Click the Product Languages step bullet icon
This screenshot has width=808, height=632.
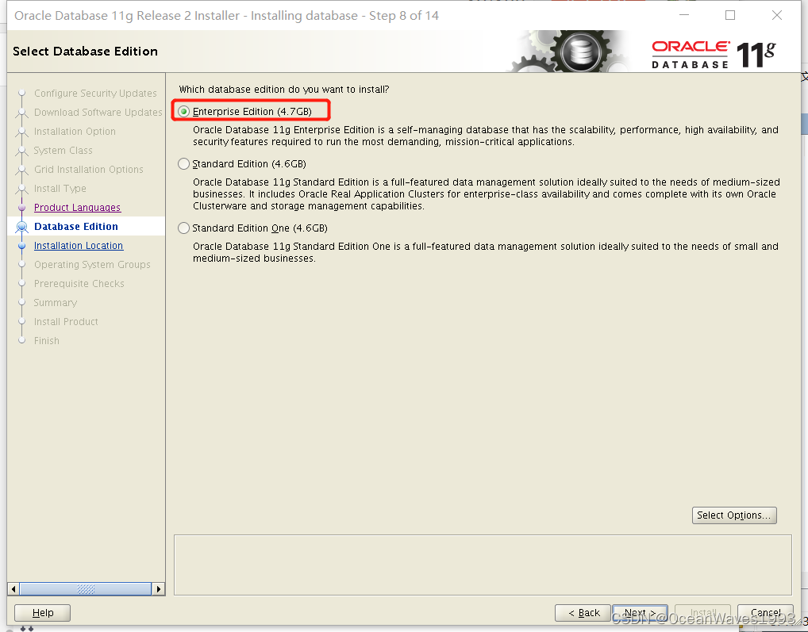pyautogui.click(x=21, y=208)
